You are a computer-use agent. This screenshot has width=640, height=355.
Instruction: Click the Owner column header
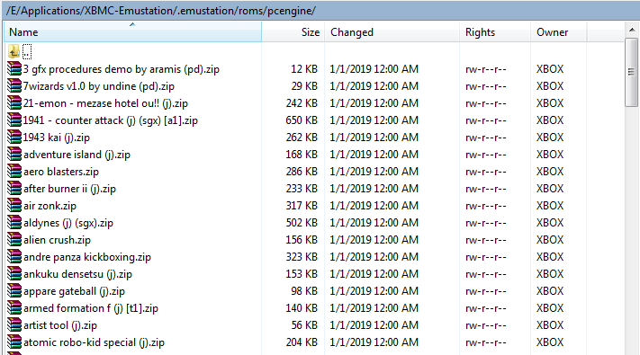click(x=559, y=31)
